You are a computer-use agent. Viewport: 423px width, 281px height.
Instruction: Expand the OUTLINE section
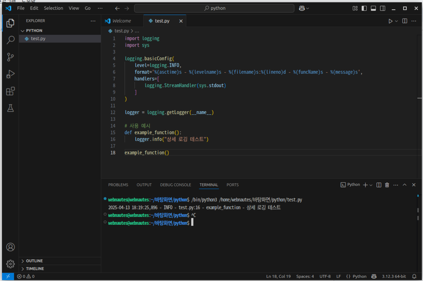(x=60, y=261)
